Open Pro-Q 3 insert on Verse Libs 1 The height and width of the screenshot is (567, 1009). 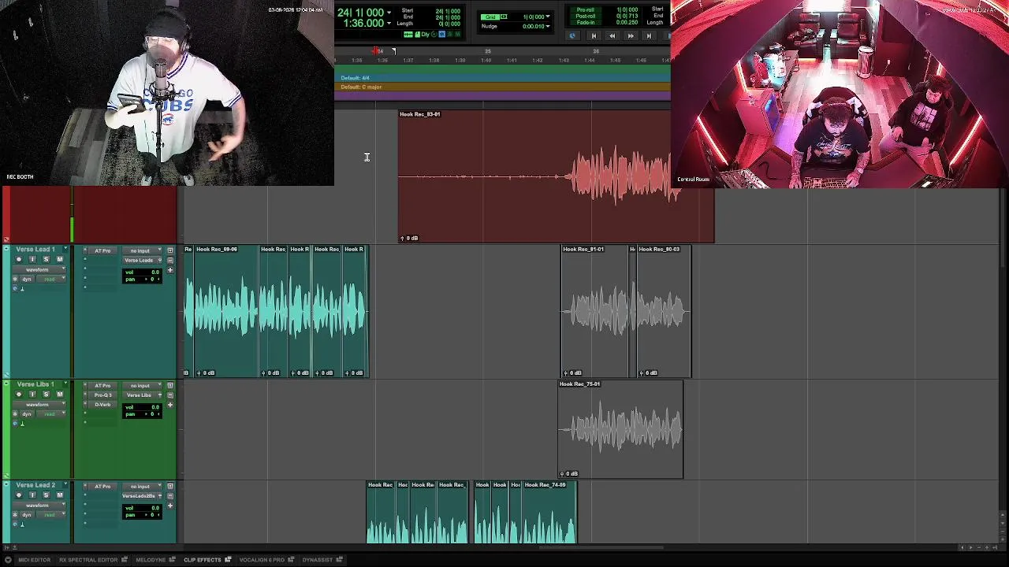pyautogui.click(x=102, y=395)
